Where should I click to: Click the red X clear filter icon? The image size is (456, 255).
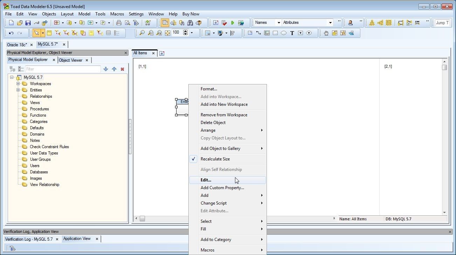pos(122,69)
